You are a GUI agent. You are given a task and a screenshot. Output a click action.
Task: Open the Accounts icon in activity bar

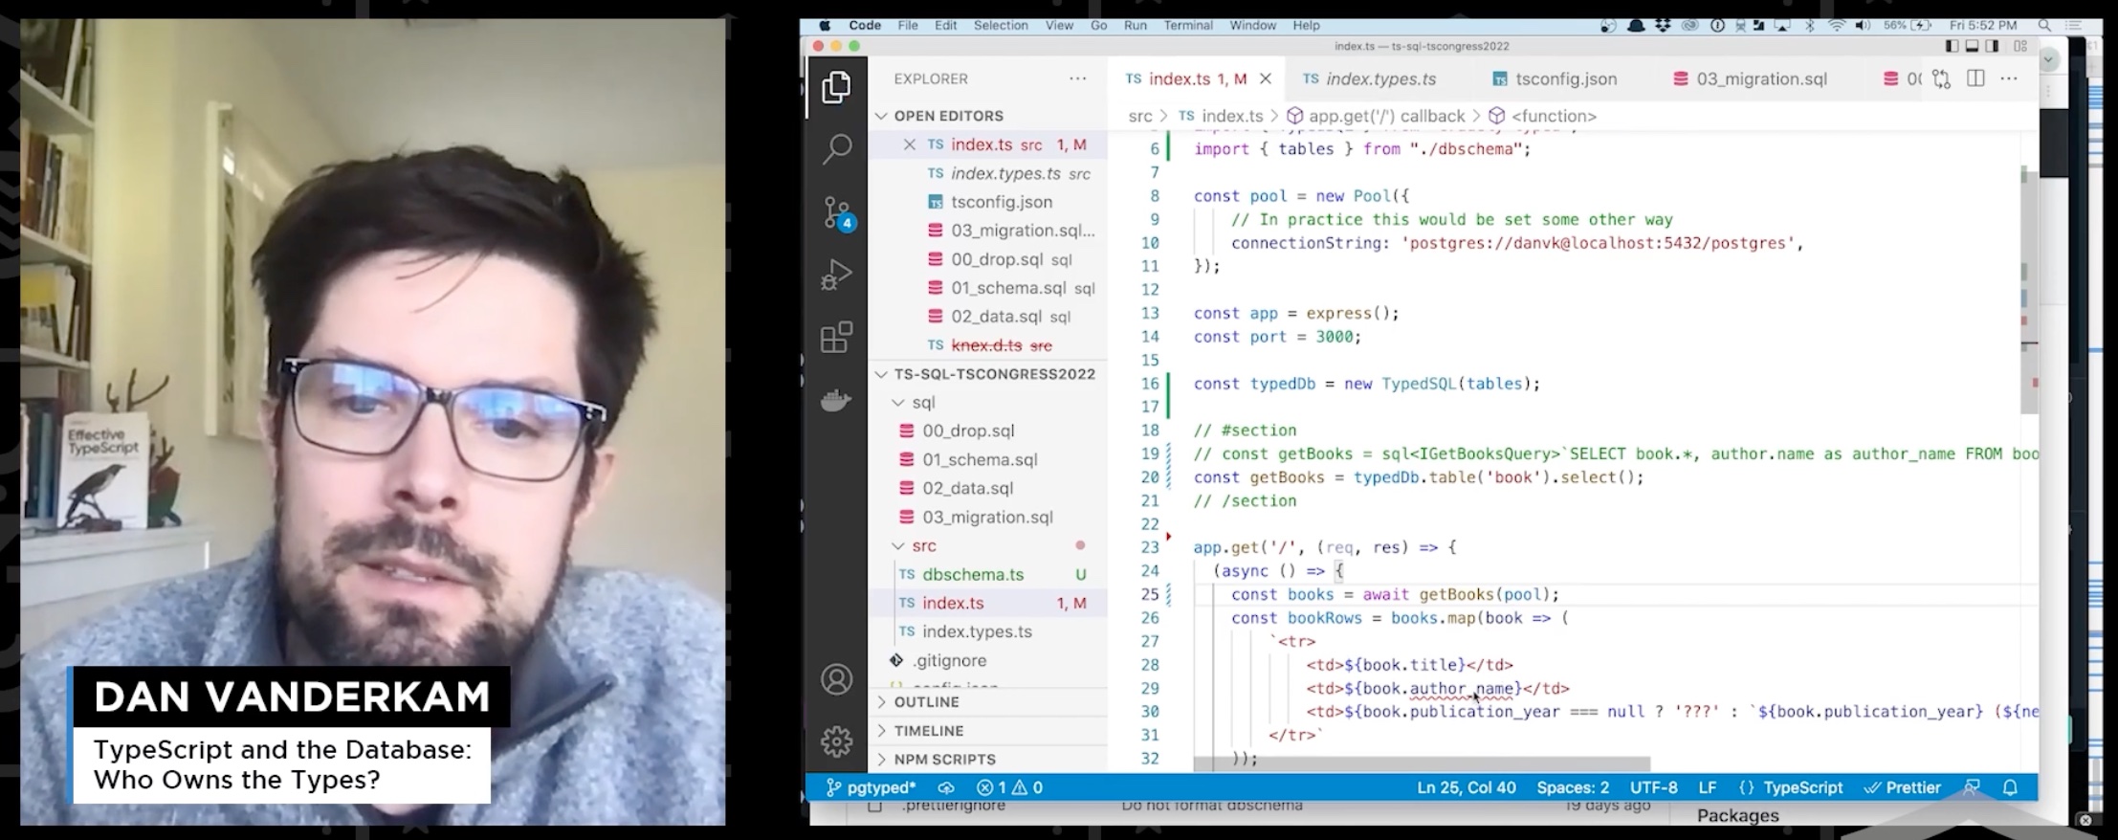coord(836,679)
